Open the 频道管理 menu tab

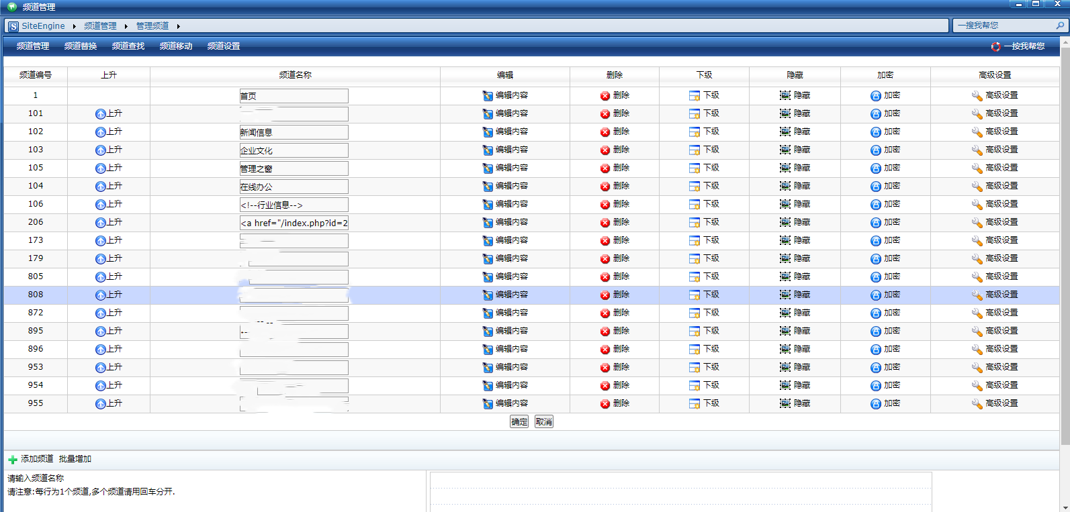[33, 46]
